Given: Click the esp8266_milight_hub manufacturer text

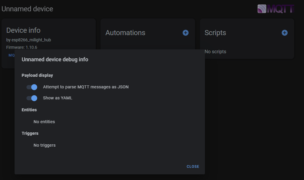Looking at the screenshot, I should pos(26,40).
